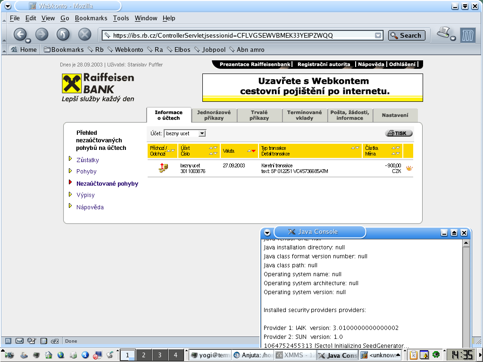This screenshot has width=483, height=362.
Task: Open the Jobpool bookmark
Action: 210,49
